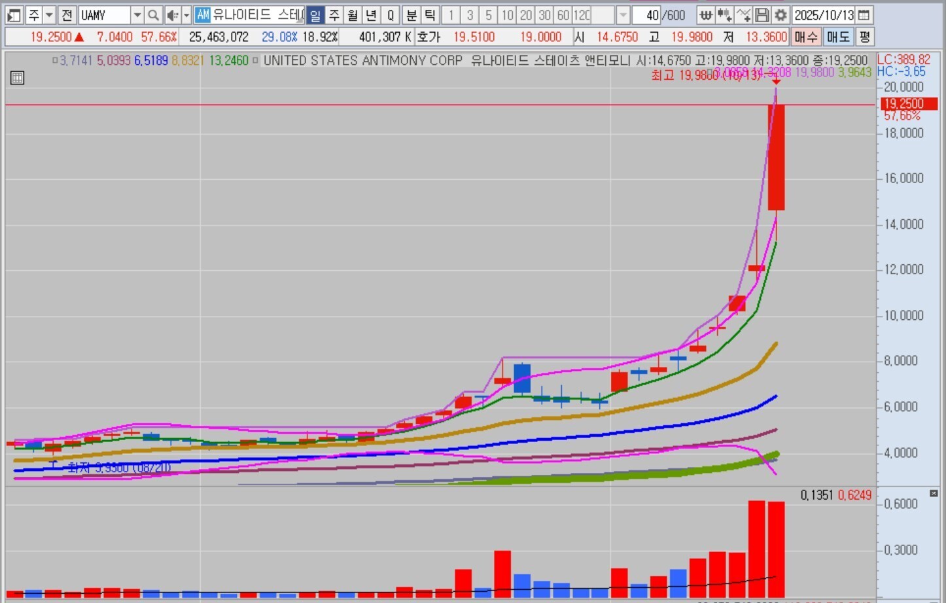Screen dimensions: 946x603
Task: Click the speaker sound alert icon
Action: pos(172,15)
